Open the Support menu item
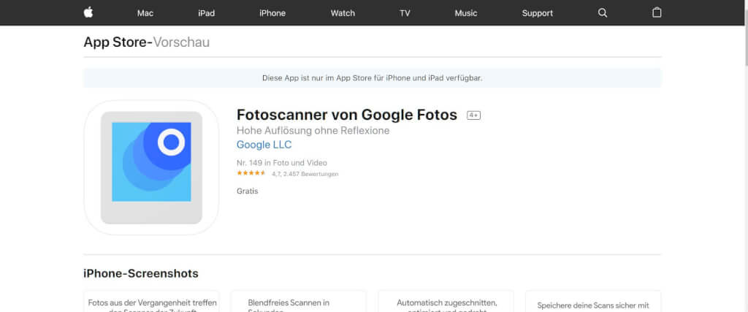 537,13
